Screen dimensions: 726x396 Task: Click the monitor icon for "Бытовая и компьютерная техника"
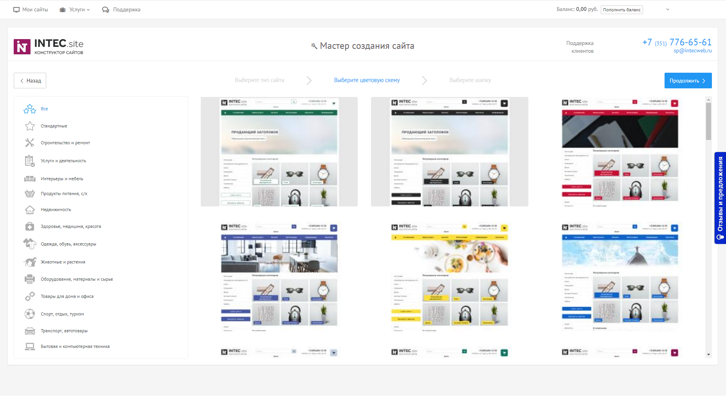(30, 346)
